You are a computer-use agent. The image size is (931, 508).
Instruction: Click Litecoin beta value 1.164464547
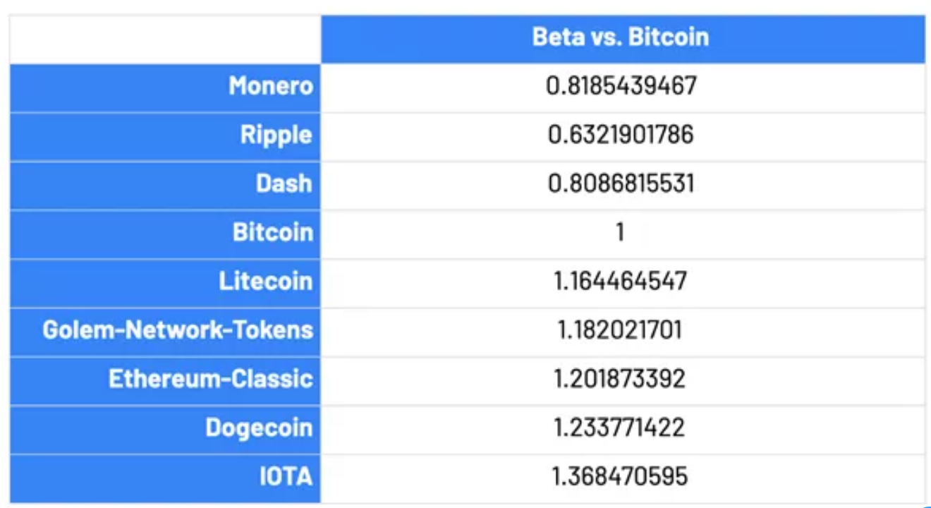tap(621, 281)
